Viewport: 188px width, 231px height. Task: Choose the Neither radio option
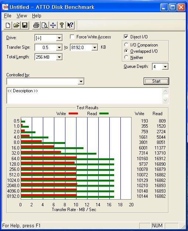(126, 57)
